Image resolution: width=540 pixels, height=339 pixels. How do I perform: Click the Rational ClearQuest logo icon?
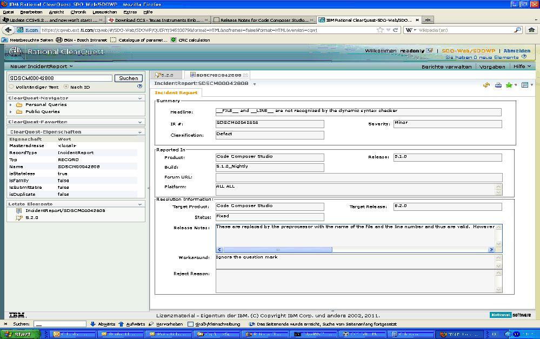15,52
